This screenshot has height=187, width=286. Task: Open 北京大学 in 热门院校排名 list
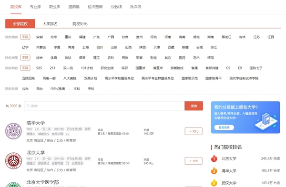(x=229, y=158)
